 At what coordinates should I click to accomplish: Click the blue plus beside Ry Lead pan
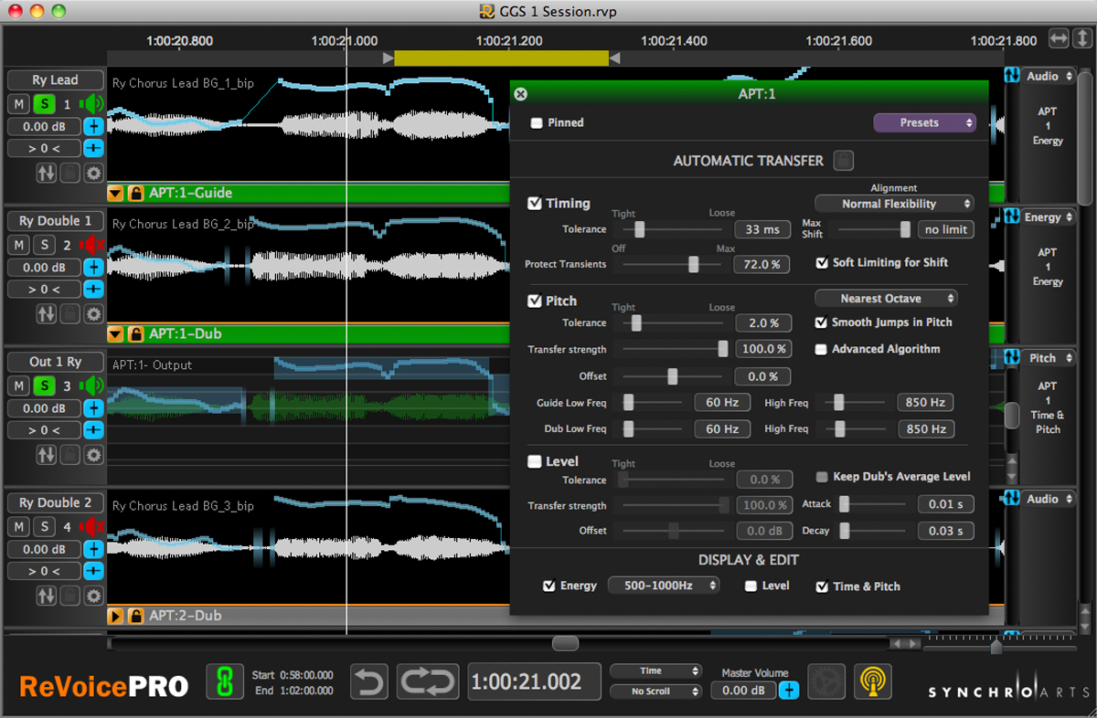click(x=94, y=148)
